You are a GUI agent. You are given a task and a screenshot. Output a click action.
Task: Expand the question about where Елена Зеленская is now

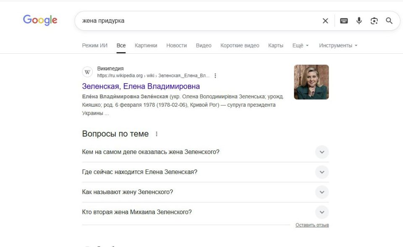322,172
